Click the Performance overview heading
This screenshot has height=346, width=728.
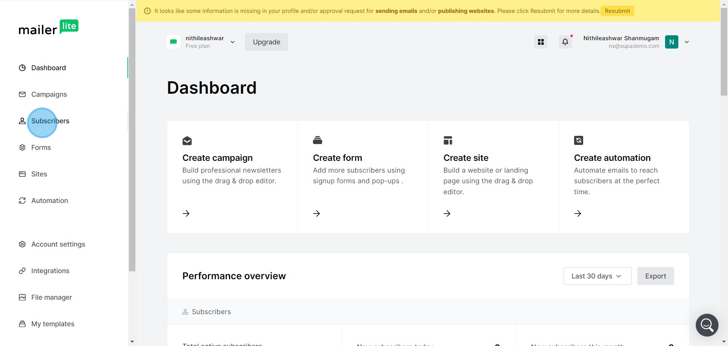coord(234,276)
